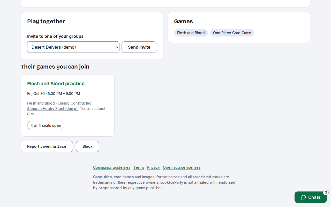Open the Desert Delvers (demo) group dropdown
331x207 pixels.
point(73,47)
